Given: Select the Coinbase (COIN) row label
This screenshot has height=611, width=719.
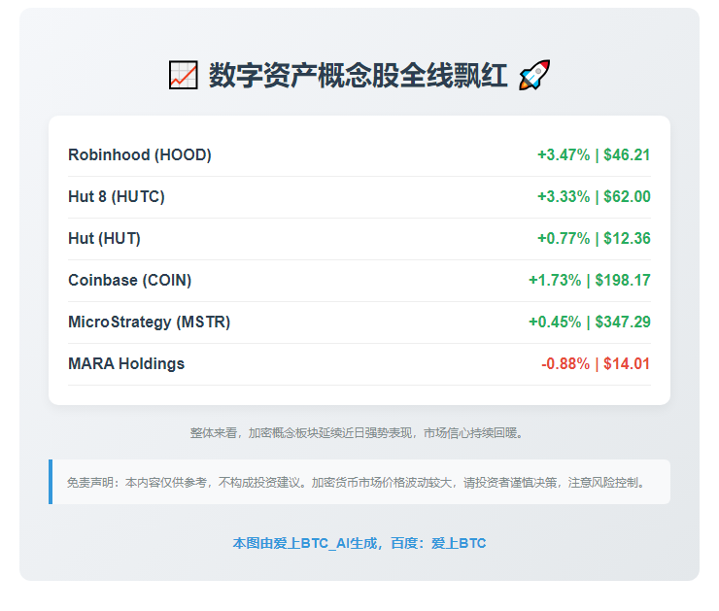Looking at the screenshot, I should pyautogui.click(x=130, y=280).
